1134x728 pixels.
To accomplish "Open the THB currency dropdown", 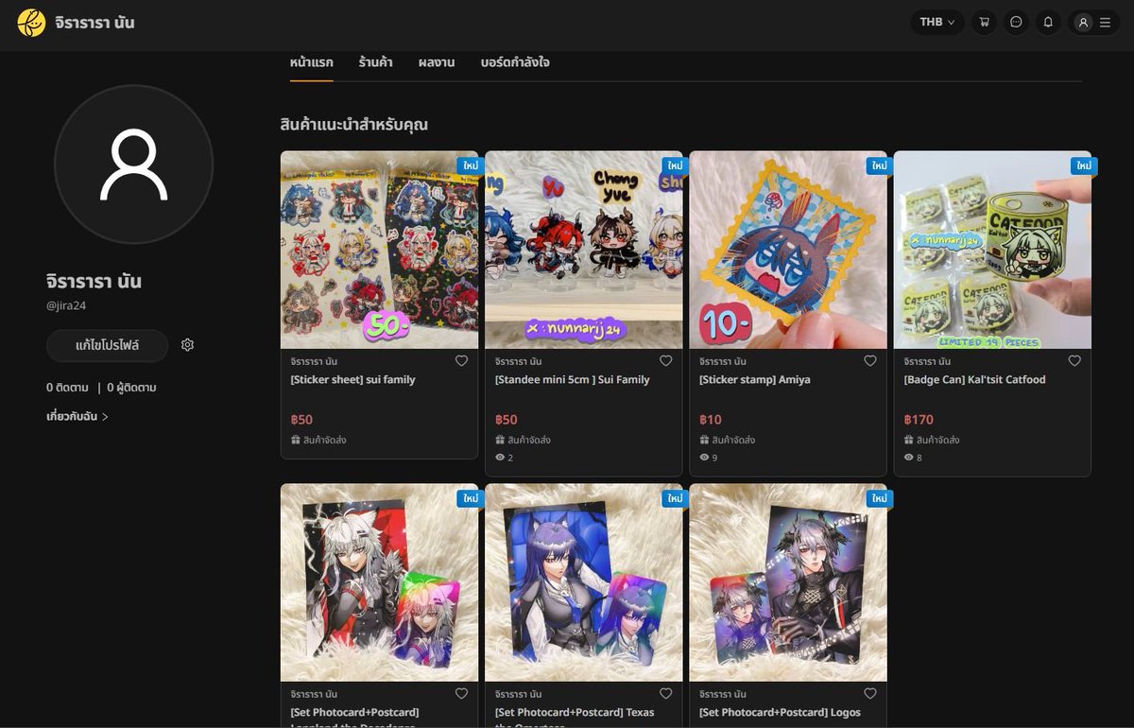I will pyautogui.click(x=937, y=22).
